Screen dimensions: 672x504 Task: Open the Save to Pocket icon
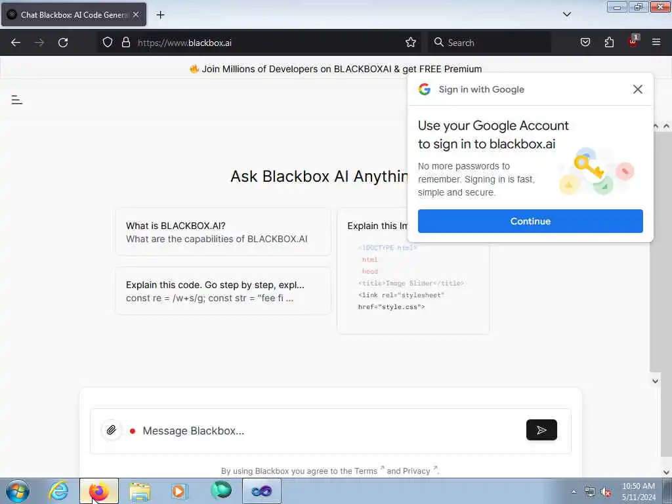585,43
